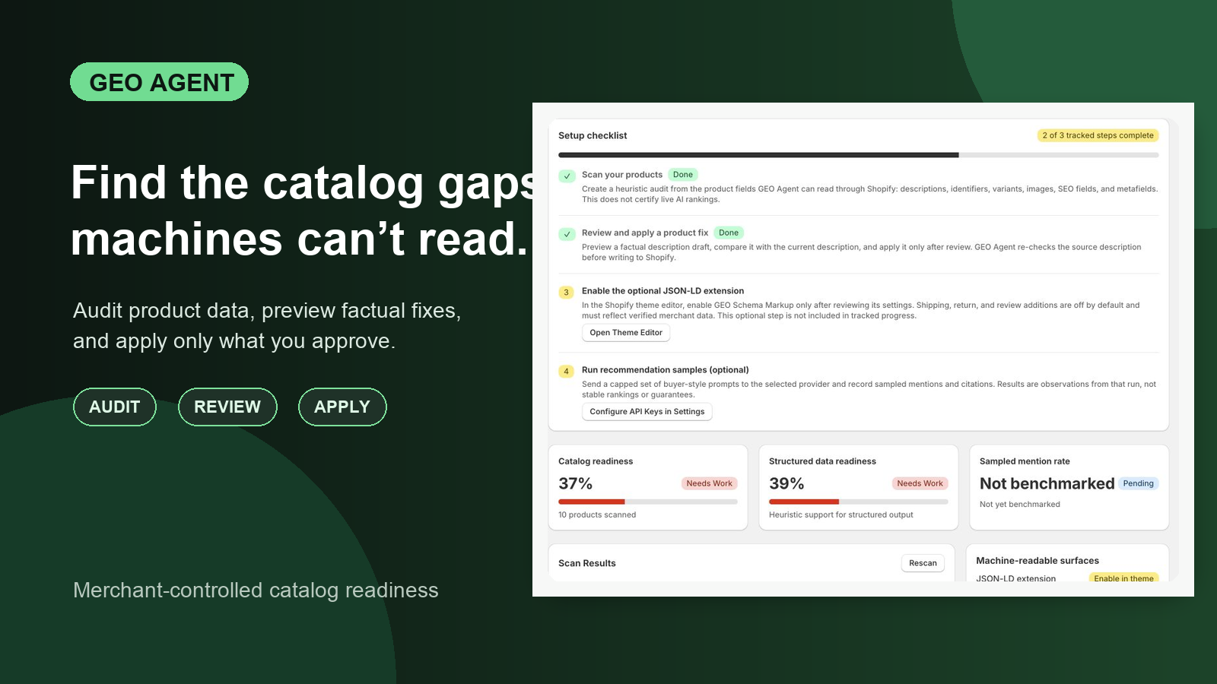The width and height of the screenshot is (1217, 684).
Task: Click the Scan your products step title
Action: [x=622, y=175]
